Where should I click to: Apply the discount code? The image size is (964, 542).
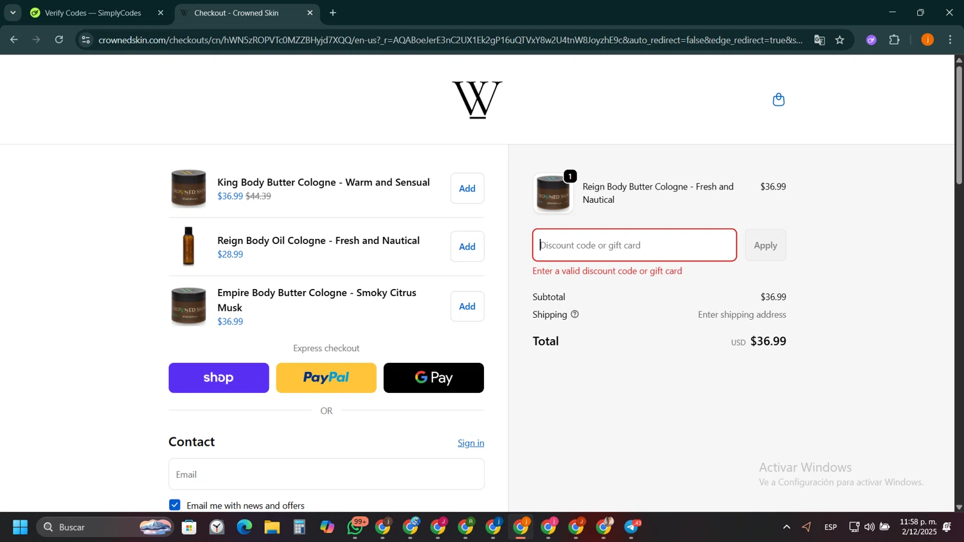(x=765, y=245)
